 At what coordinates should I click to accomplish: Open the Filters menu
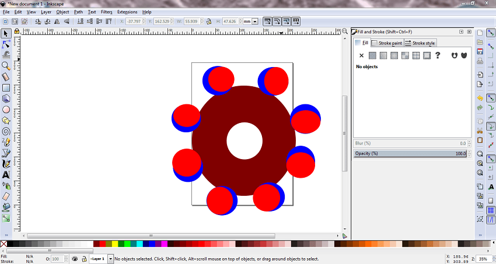click(107, 12)
